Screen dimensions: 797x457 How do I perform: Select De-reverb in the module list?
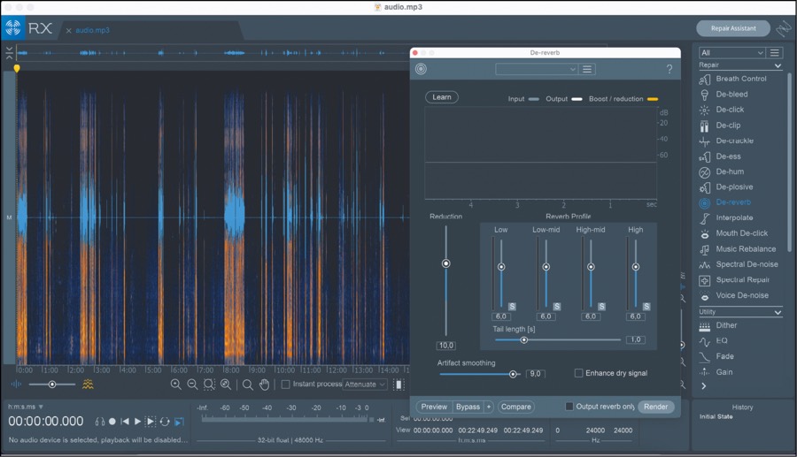tap(725, 202)
